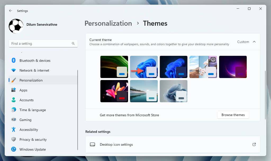Click the Browse themes button
Image resolution: width=271 pixels, height=161 pixels.
click(233, 115)
